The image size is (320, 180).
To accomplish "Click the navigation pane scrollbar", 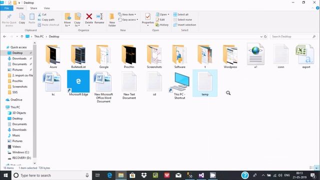I will click(x=34, y=101).
